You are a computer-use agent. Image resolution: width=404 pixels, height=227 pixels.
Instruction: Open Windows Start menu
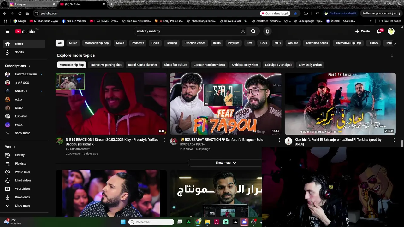[123, 222]
